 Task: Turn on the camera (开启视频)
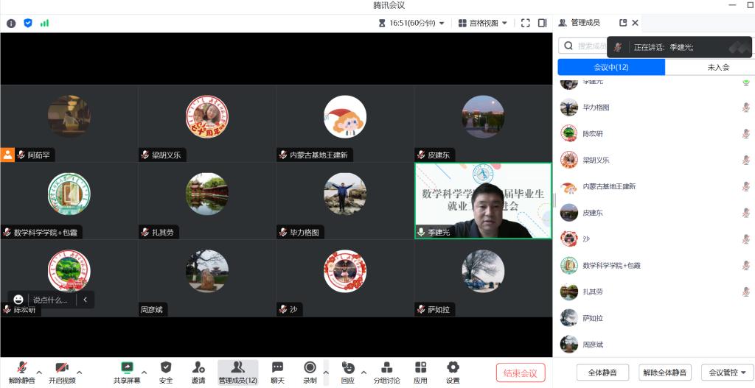(62, 371)
